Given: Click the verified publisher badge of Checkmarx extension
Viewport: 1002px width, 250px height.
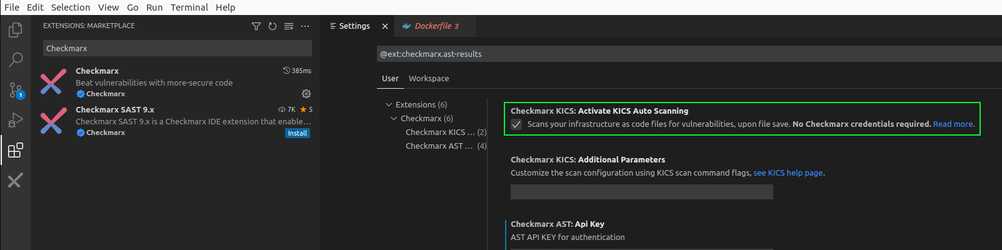Looking at the screenshot, I should (x=81, y=94).
